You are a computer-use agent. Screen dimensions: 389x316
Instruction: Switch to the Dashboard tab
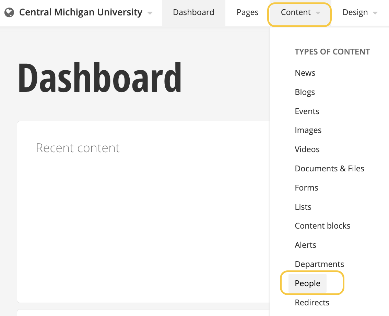193,12
